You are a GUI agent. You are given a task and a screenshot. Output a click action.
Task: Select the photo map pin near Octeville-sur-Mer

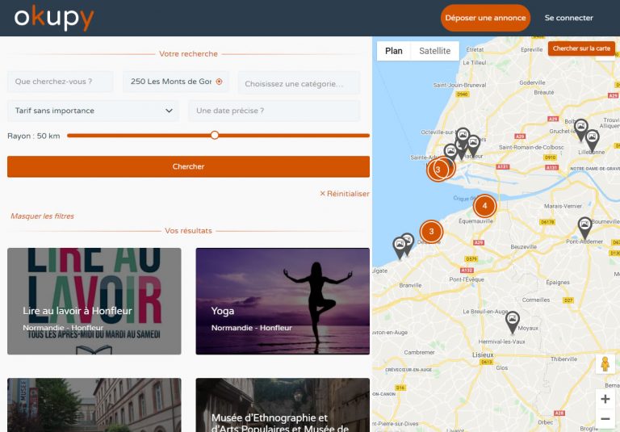463,136
